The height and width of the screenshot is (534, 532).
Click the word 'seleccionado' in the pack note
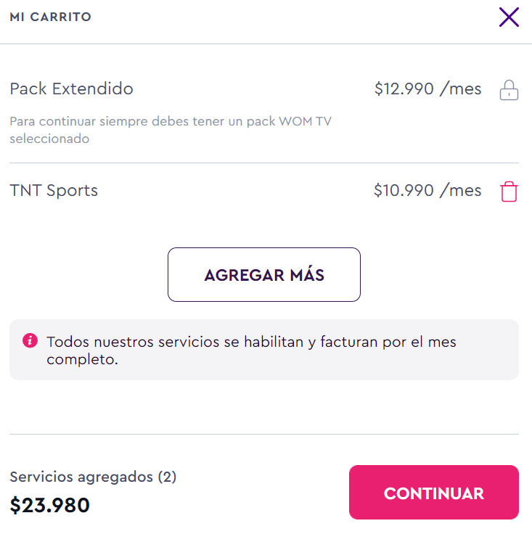click(49, 139)
